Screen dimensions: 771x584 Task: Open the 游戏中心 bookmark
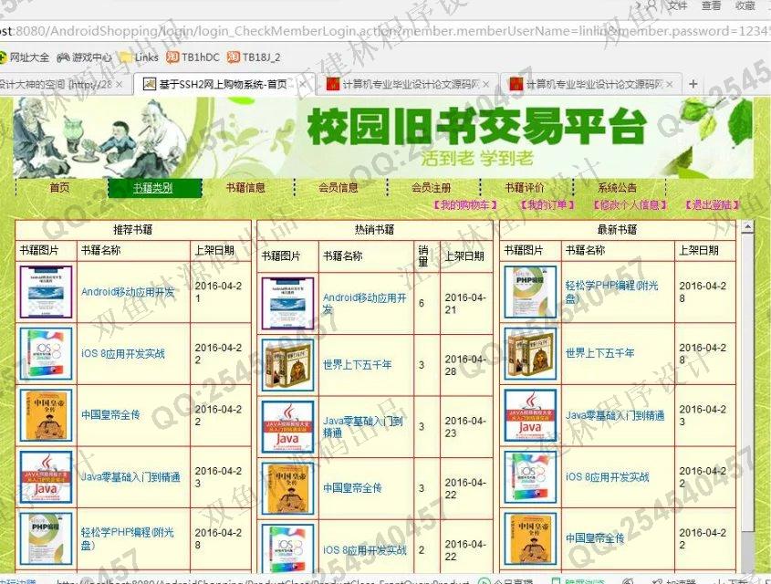pyautogui.click(x=85, y=57)
